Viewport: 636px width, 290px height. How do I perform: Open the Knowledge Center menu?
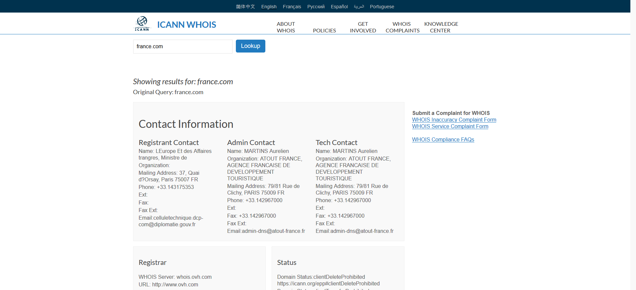click(441, 27)
